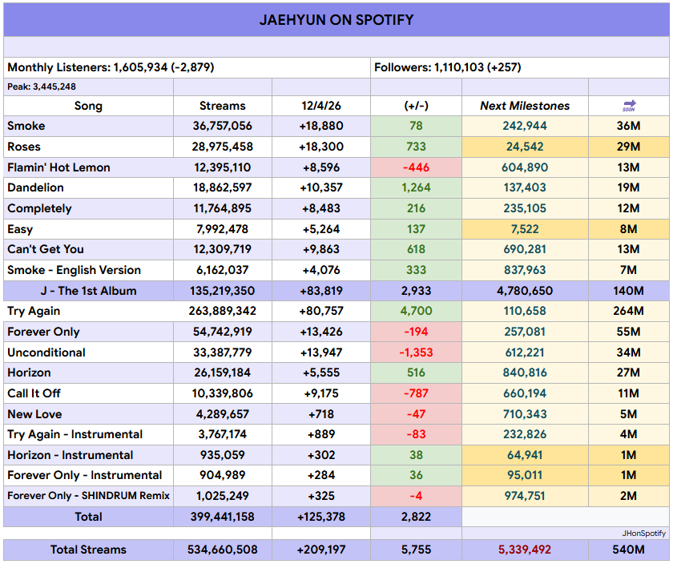Click the purple arrow 'soon' icon in header
This screenshot has width=673, height=564.
629,106
